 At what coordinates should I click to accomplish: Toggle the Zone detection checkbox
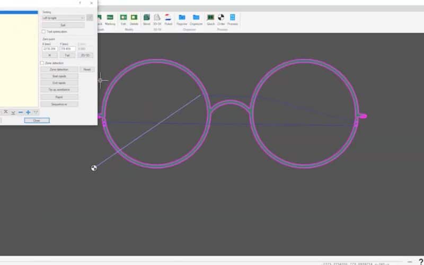pos(43,63)
